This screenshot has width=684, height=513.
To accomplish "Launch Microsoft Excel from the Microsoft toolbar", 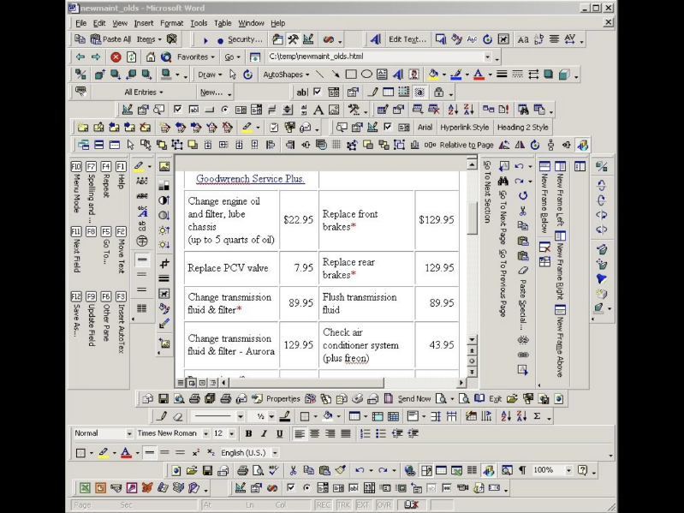I will (85, 487).
